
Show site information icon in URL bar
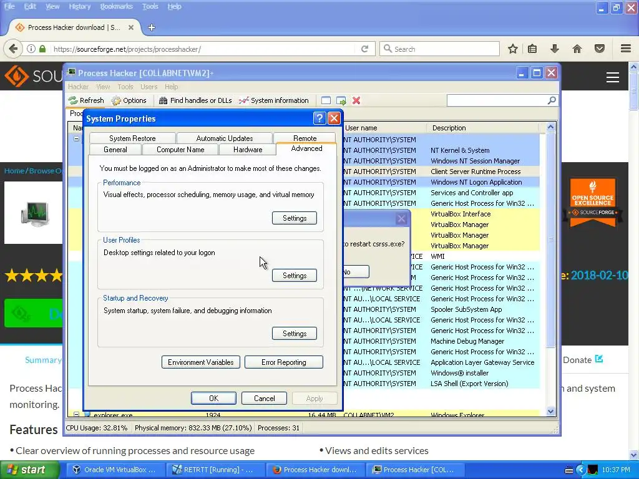click(x=31, y=49)
